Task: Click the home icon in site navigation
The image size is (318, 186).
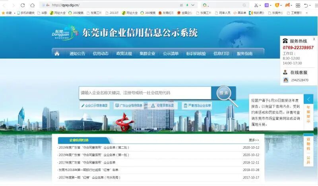Action: [x=57, y=54]
